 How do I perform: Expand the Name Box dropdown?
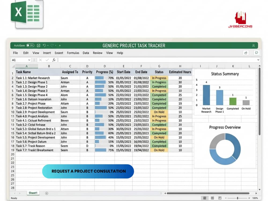point(29,60)
